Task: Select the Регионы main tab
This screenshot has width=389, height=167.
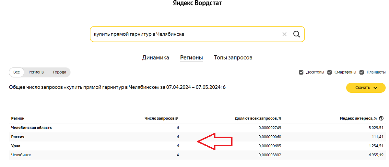Action: 192,57
